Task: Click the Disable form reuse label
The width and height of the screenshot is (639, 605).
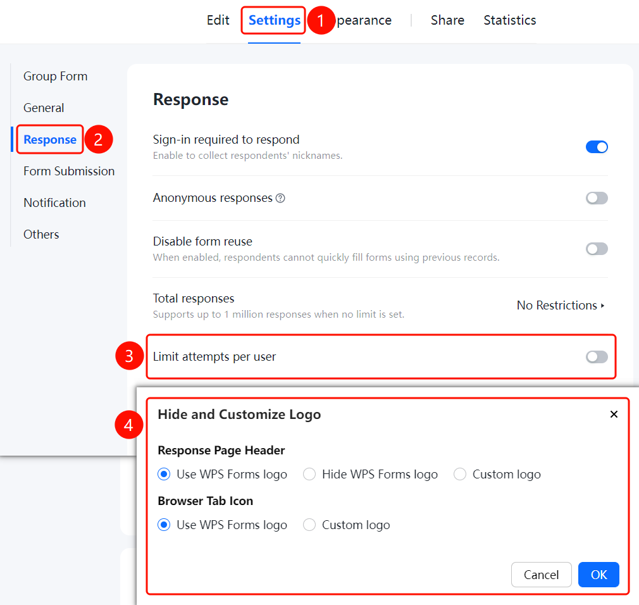Action: click(x=202, y=241)
